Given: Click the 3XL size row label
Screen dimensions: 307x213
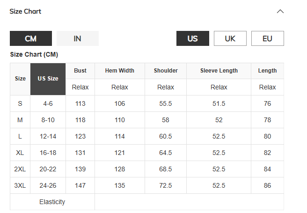Looking at the screenshot, I should 20,185.
